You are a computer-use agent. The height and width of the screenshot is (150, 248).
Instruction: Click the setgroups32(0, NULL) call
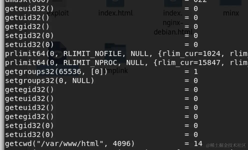[50, 81]
